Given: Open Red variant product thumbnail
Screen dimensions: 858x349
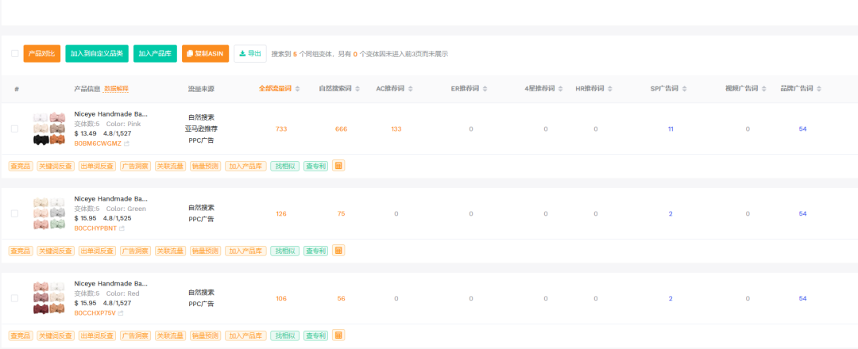Looking at the screenshot, I should [49, 298].
